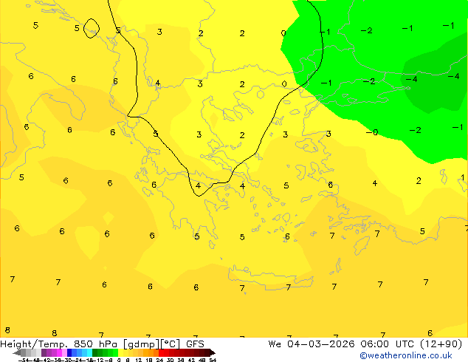Click the '06:00' time value
The height and width of the screenshot is (362, 468).
[374, 344]
